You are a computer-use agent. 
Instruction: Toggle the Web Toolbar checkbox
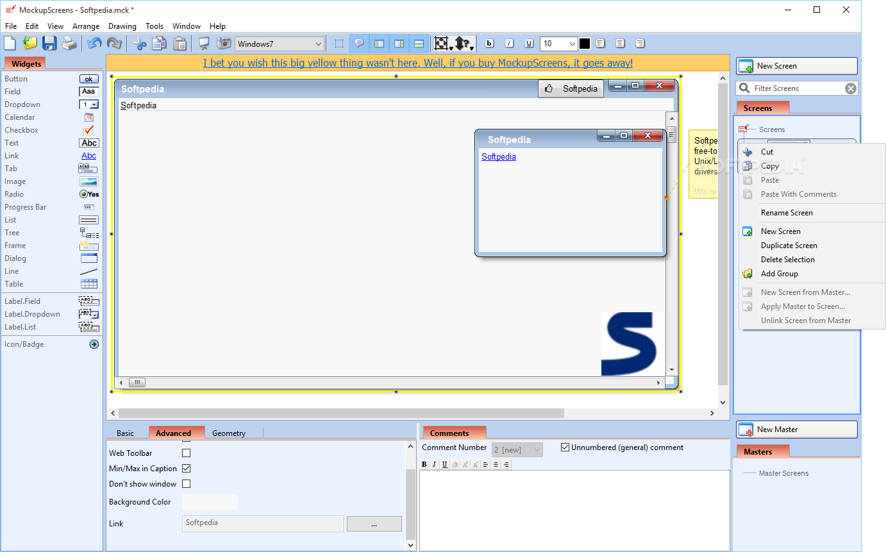187,453
